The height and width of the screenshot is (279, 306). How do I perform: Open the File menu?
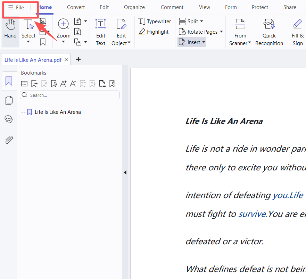pyautogui.click(x=16, y=7)
